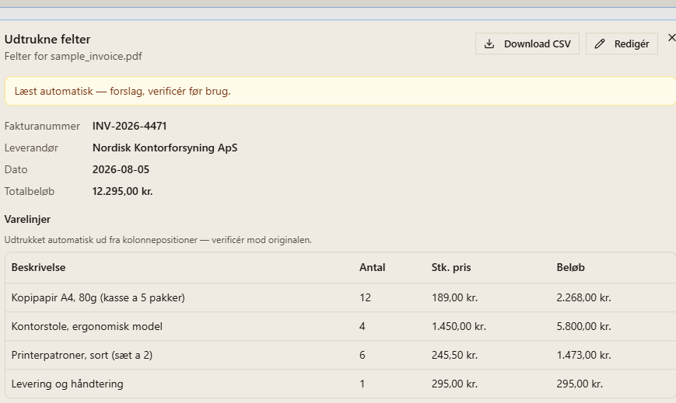This screenshot has width=676, height=403.
Task: Select the Levering og håndtering cell
Action: pyautogui.click(x=67, y=384)
